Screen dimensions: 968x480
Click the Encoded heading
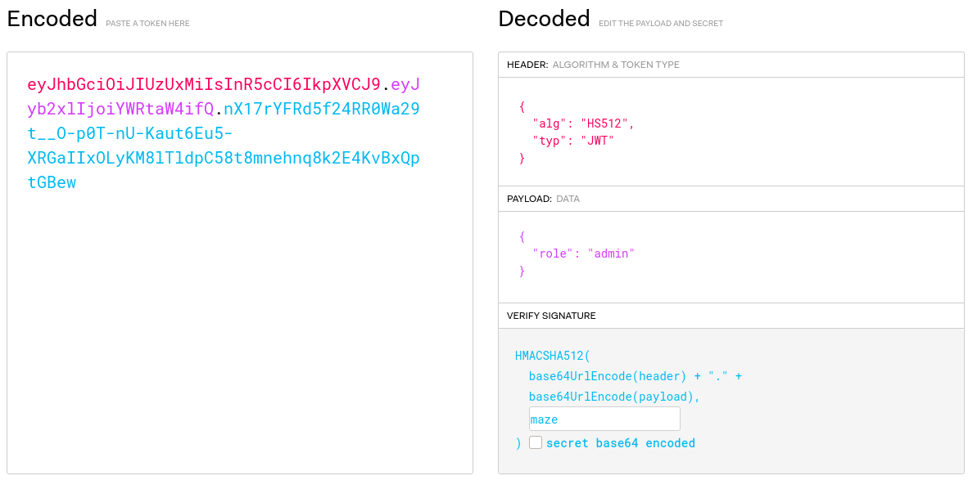coord(52,19)
